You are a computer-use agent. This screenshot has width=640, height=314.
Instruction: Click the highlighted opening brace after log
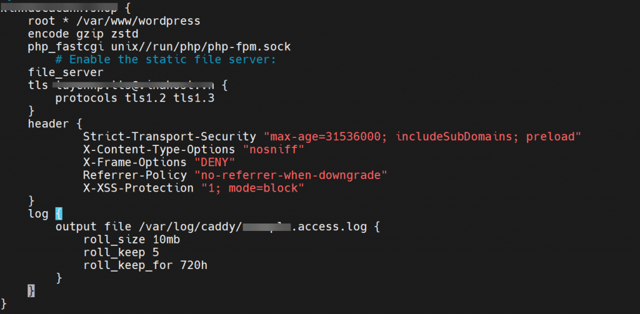point(59,213)
